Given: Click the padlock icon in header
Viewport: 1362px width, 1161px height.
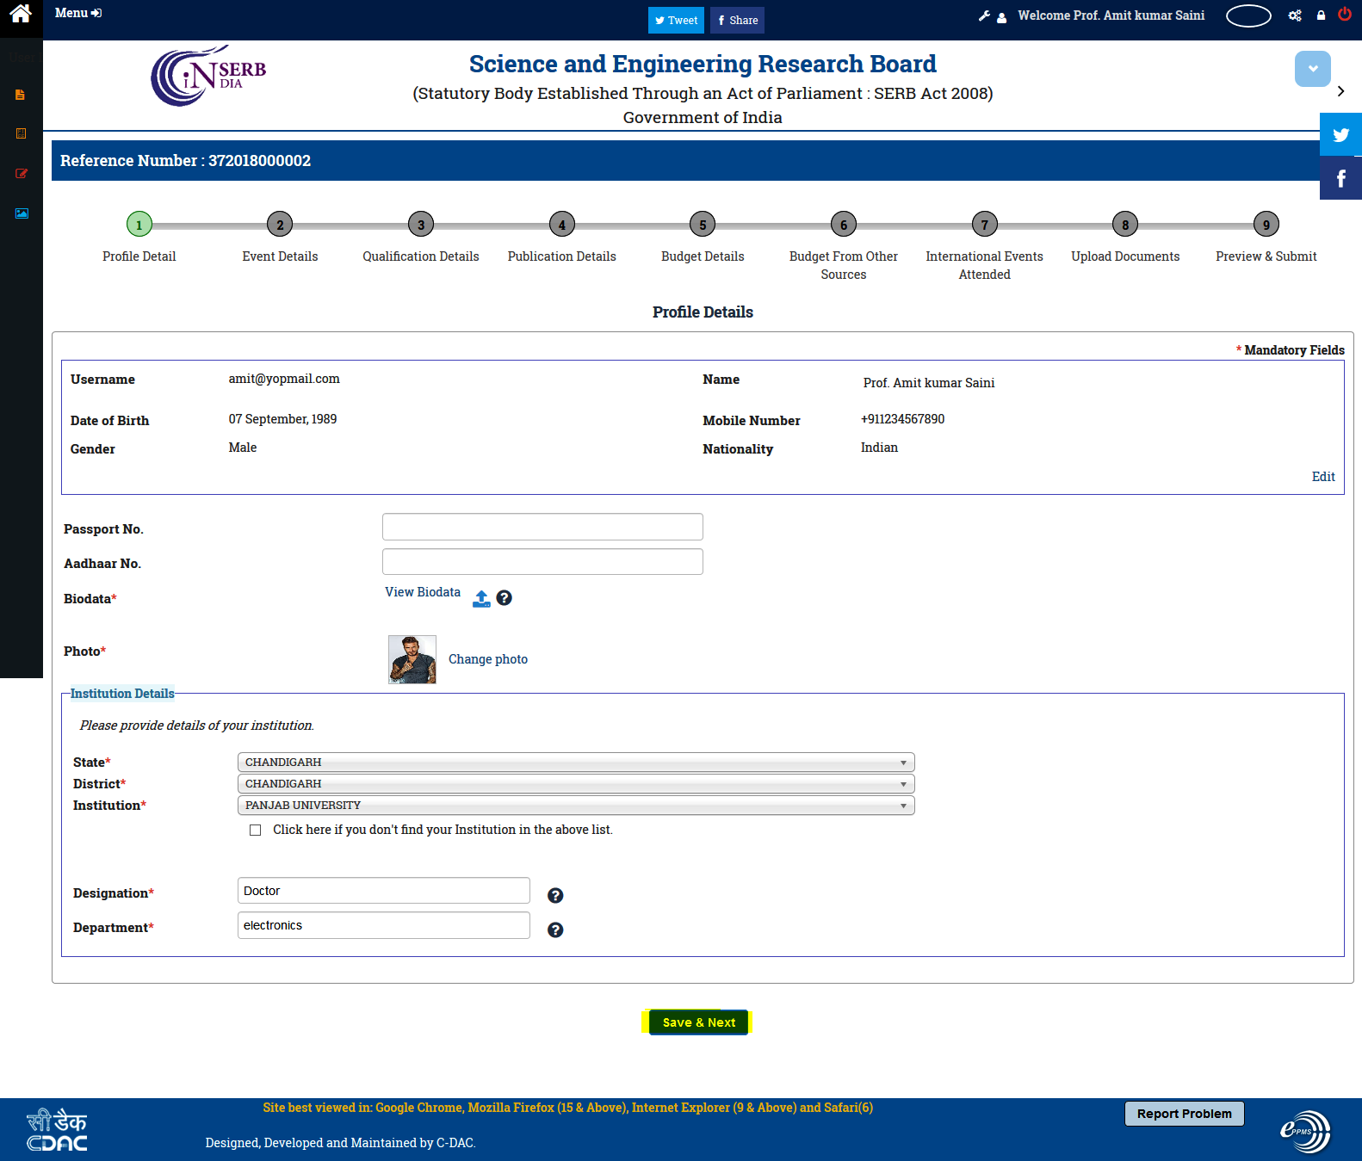Looking at the screenshot, I should pos(1321,15).
